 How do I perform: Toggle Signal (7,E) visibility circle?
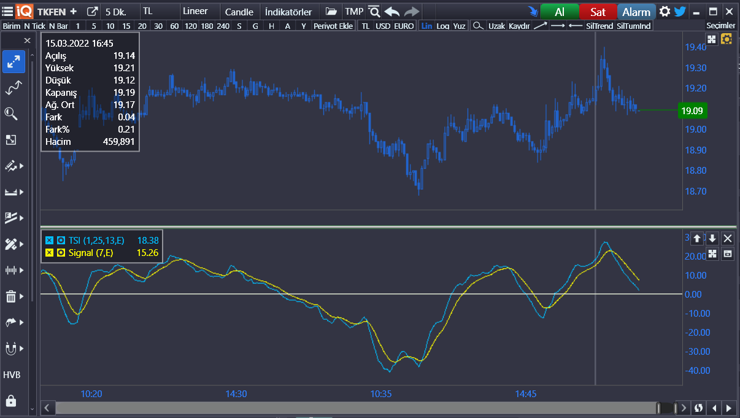coord(61,253)
